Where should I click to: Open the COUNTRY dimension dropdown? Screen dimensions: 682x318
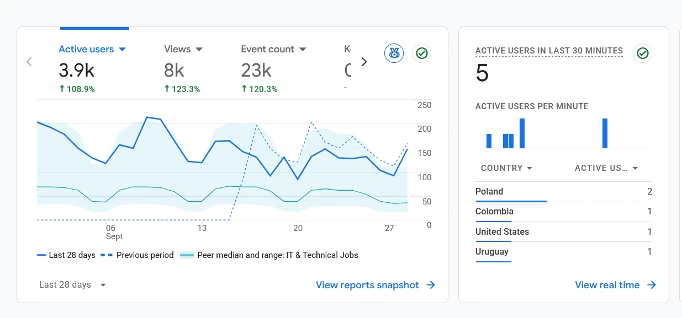click(x=506, y=168)
